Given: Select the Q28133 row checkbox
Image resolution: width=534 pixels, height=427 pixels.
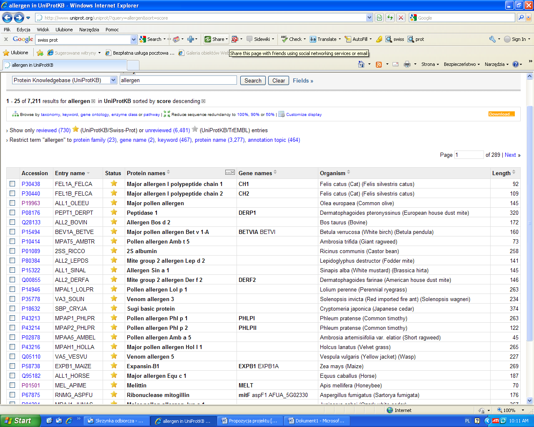Looking at the screenshot, I should point(13,222).
